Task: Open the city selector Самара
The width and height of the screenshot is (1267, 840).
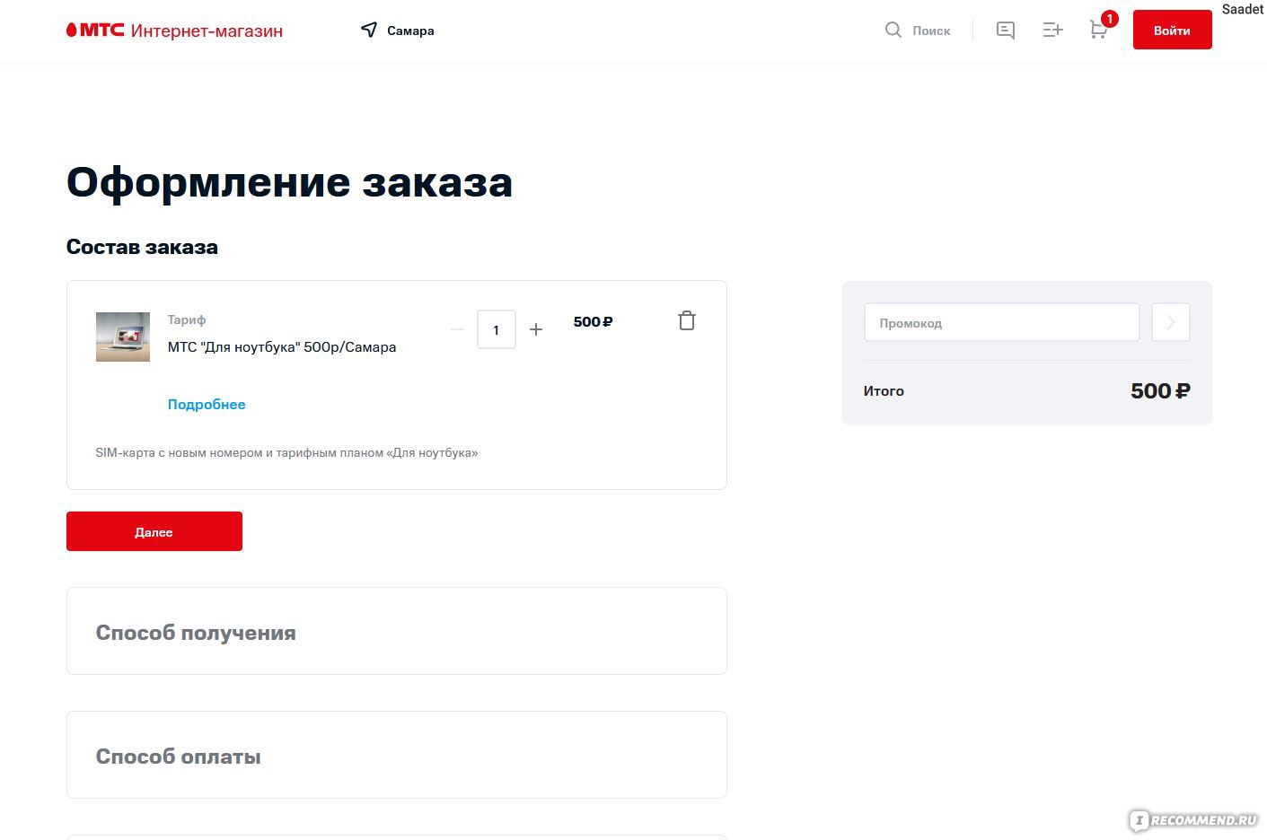Action: [410, 31]
